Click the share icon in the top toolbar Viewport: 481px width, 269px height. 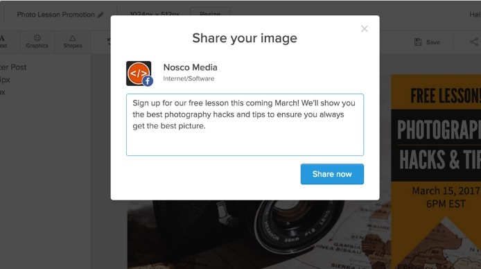[474, 42]
